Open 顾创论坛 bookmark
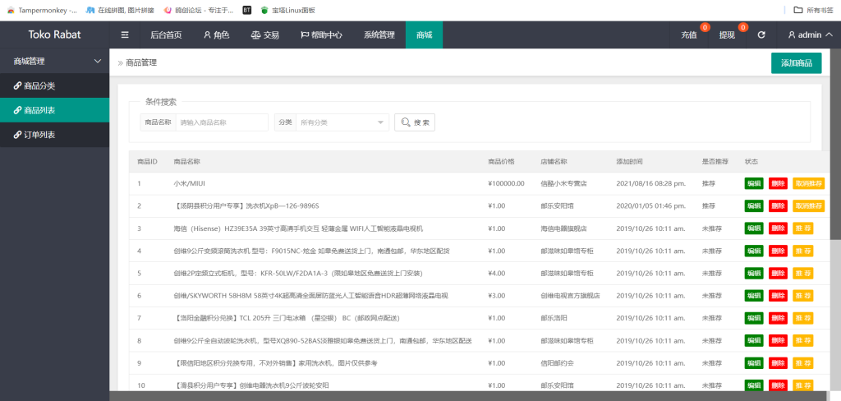The image size is (841, 401). tap(199, 10)
